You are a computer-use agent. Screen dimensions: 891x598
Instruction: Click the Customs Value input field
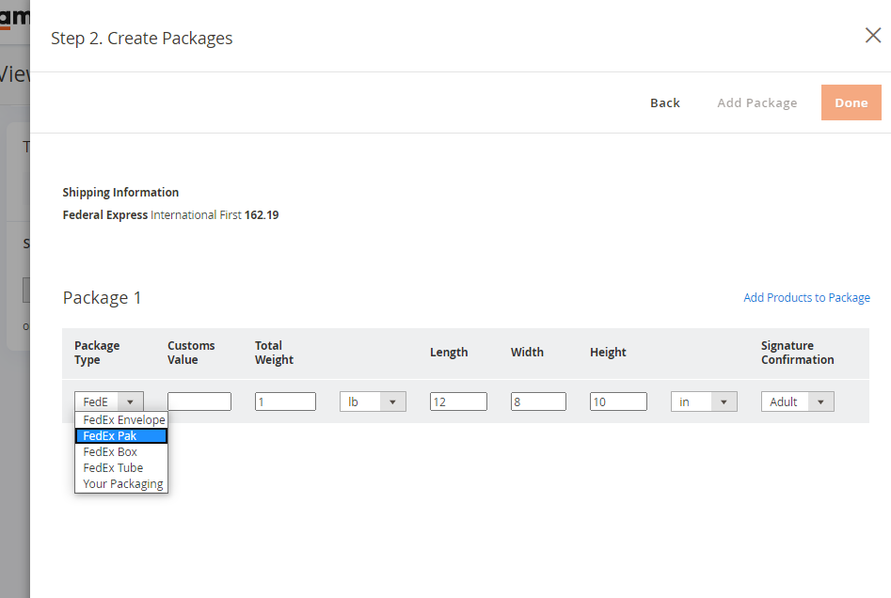(199, 401)
